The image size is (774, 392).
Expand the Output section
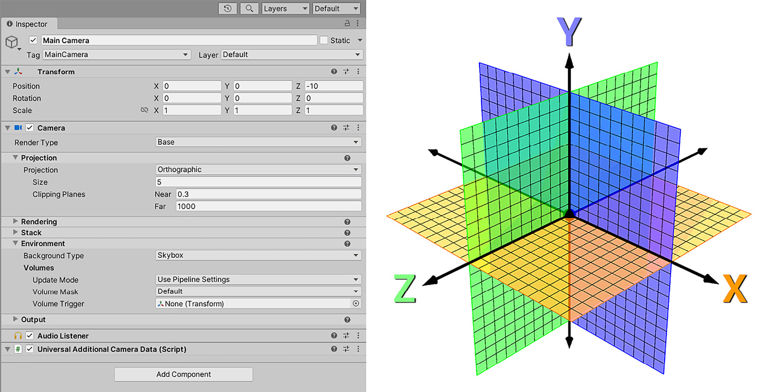point(16,319)
